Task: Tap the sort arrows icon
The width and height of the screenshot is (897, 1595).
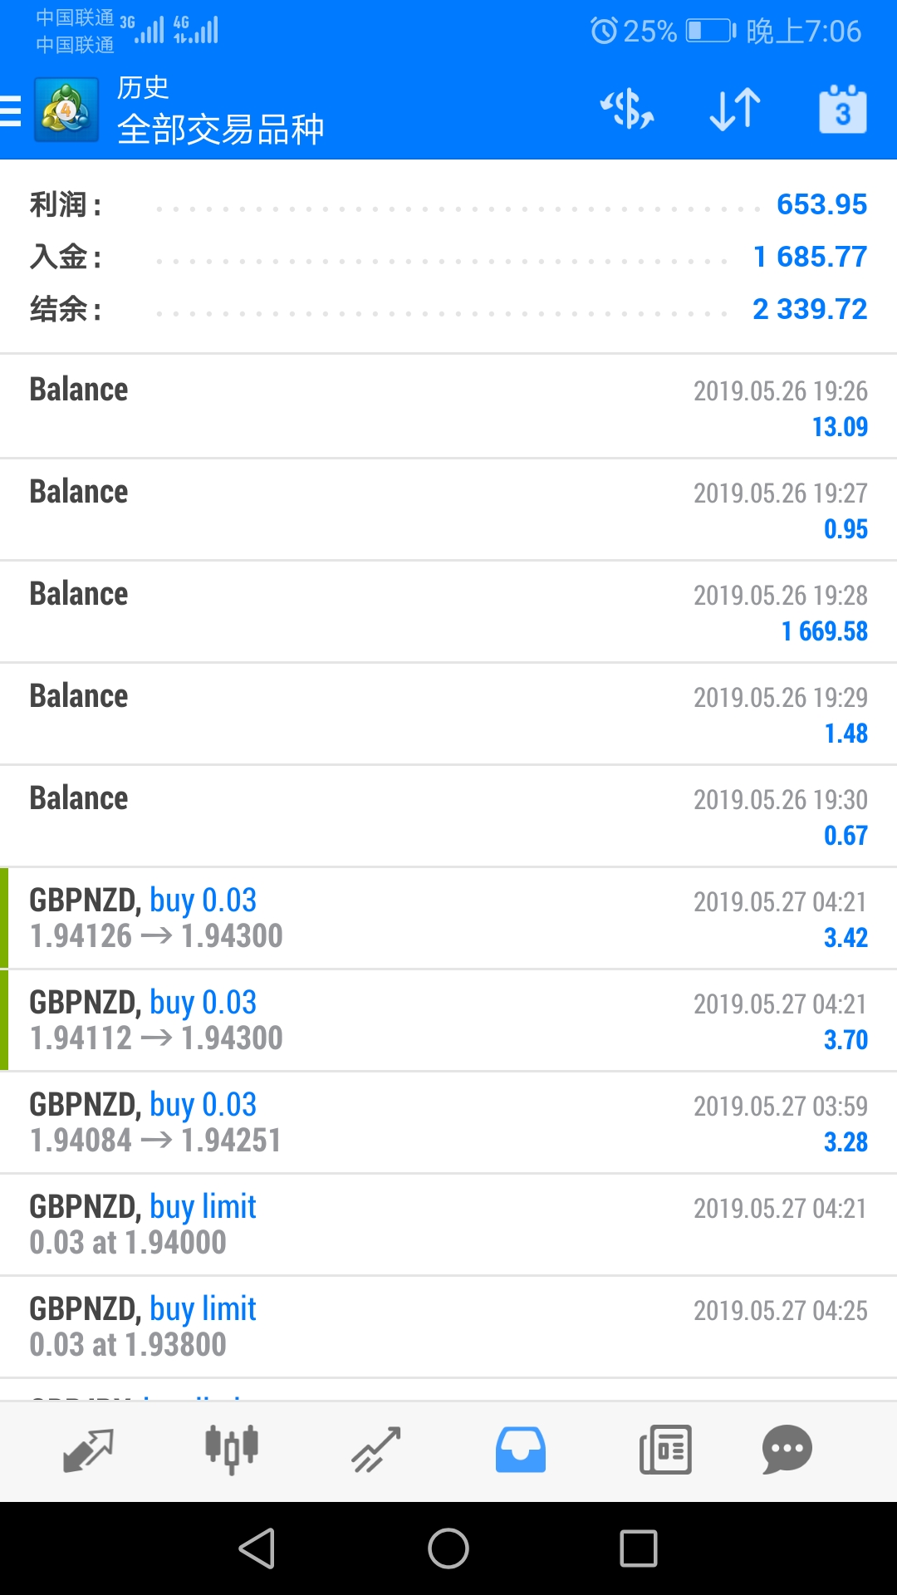Action: click(735, 110)
